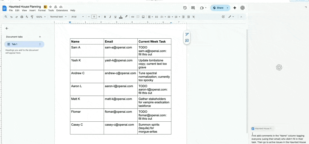Decrease the font size

pos(89,17)
